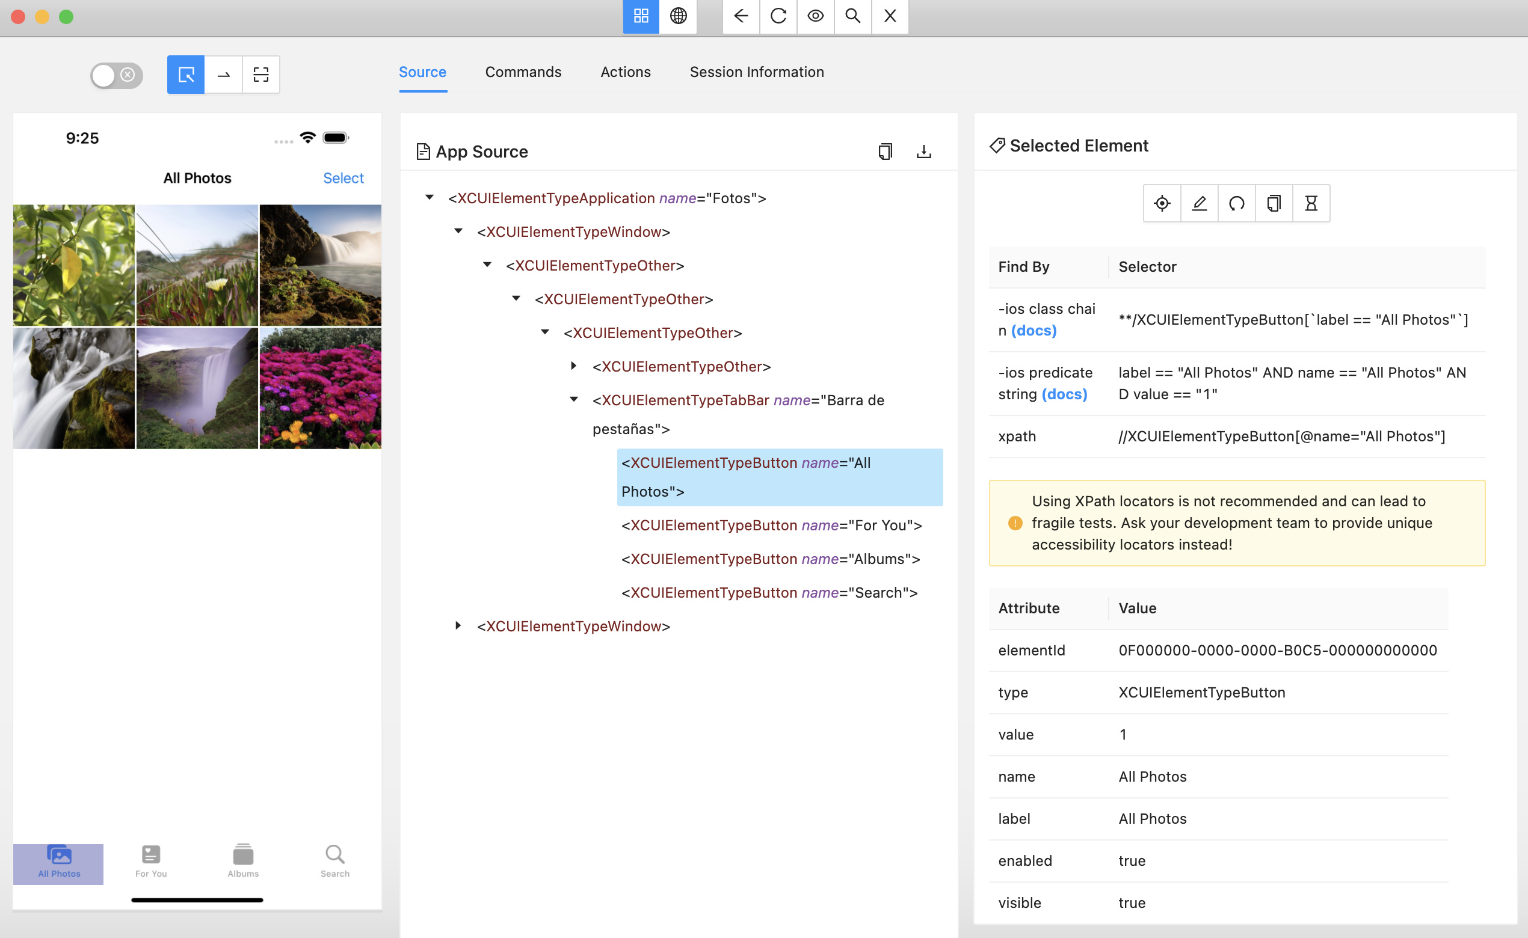Open element search with the magnifier icon
This screenshot has width=1528, height=938.
(853, 17)
